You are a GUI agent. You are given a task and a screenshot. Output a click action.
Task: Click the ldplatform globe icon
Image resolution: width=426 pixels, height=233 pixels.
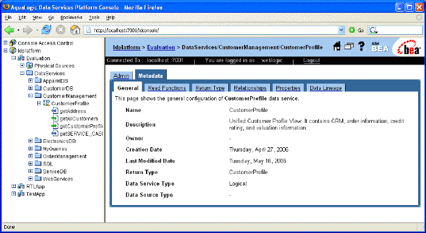13,50
